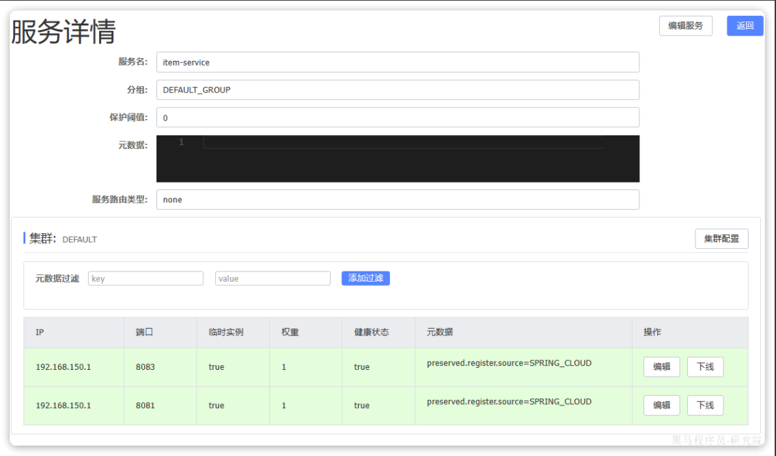Select the 保护阈值 input field

(x=398, y=118)
